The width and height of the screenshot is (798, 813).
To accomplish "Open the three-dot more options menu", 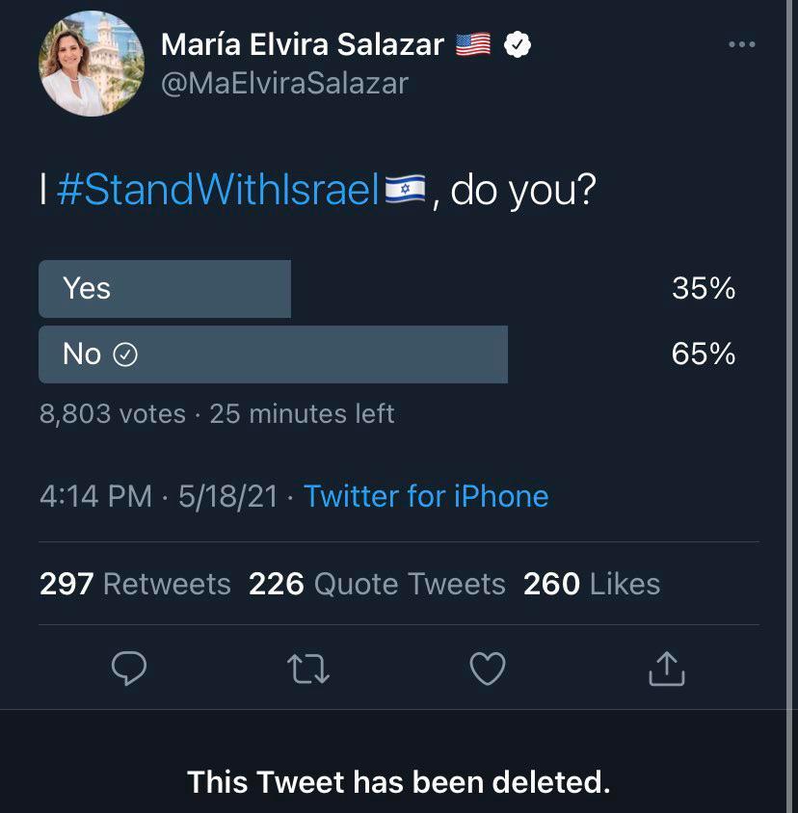I will (x=742, y=44).
